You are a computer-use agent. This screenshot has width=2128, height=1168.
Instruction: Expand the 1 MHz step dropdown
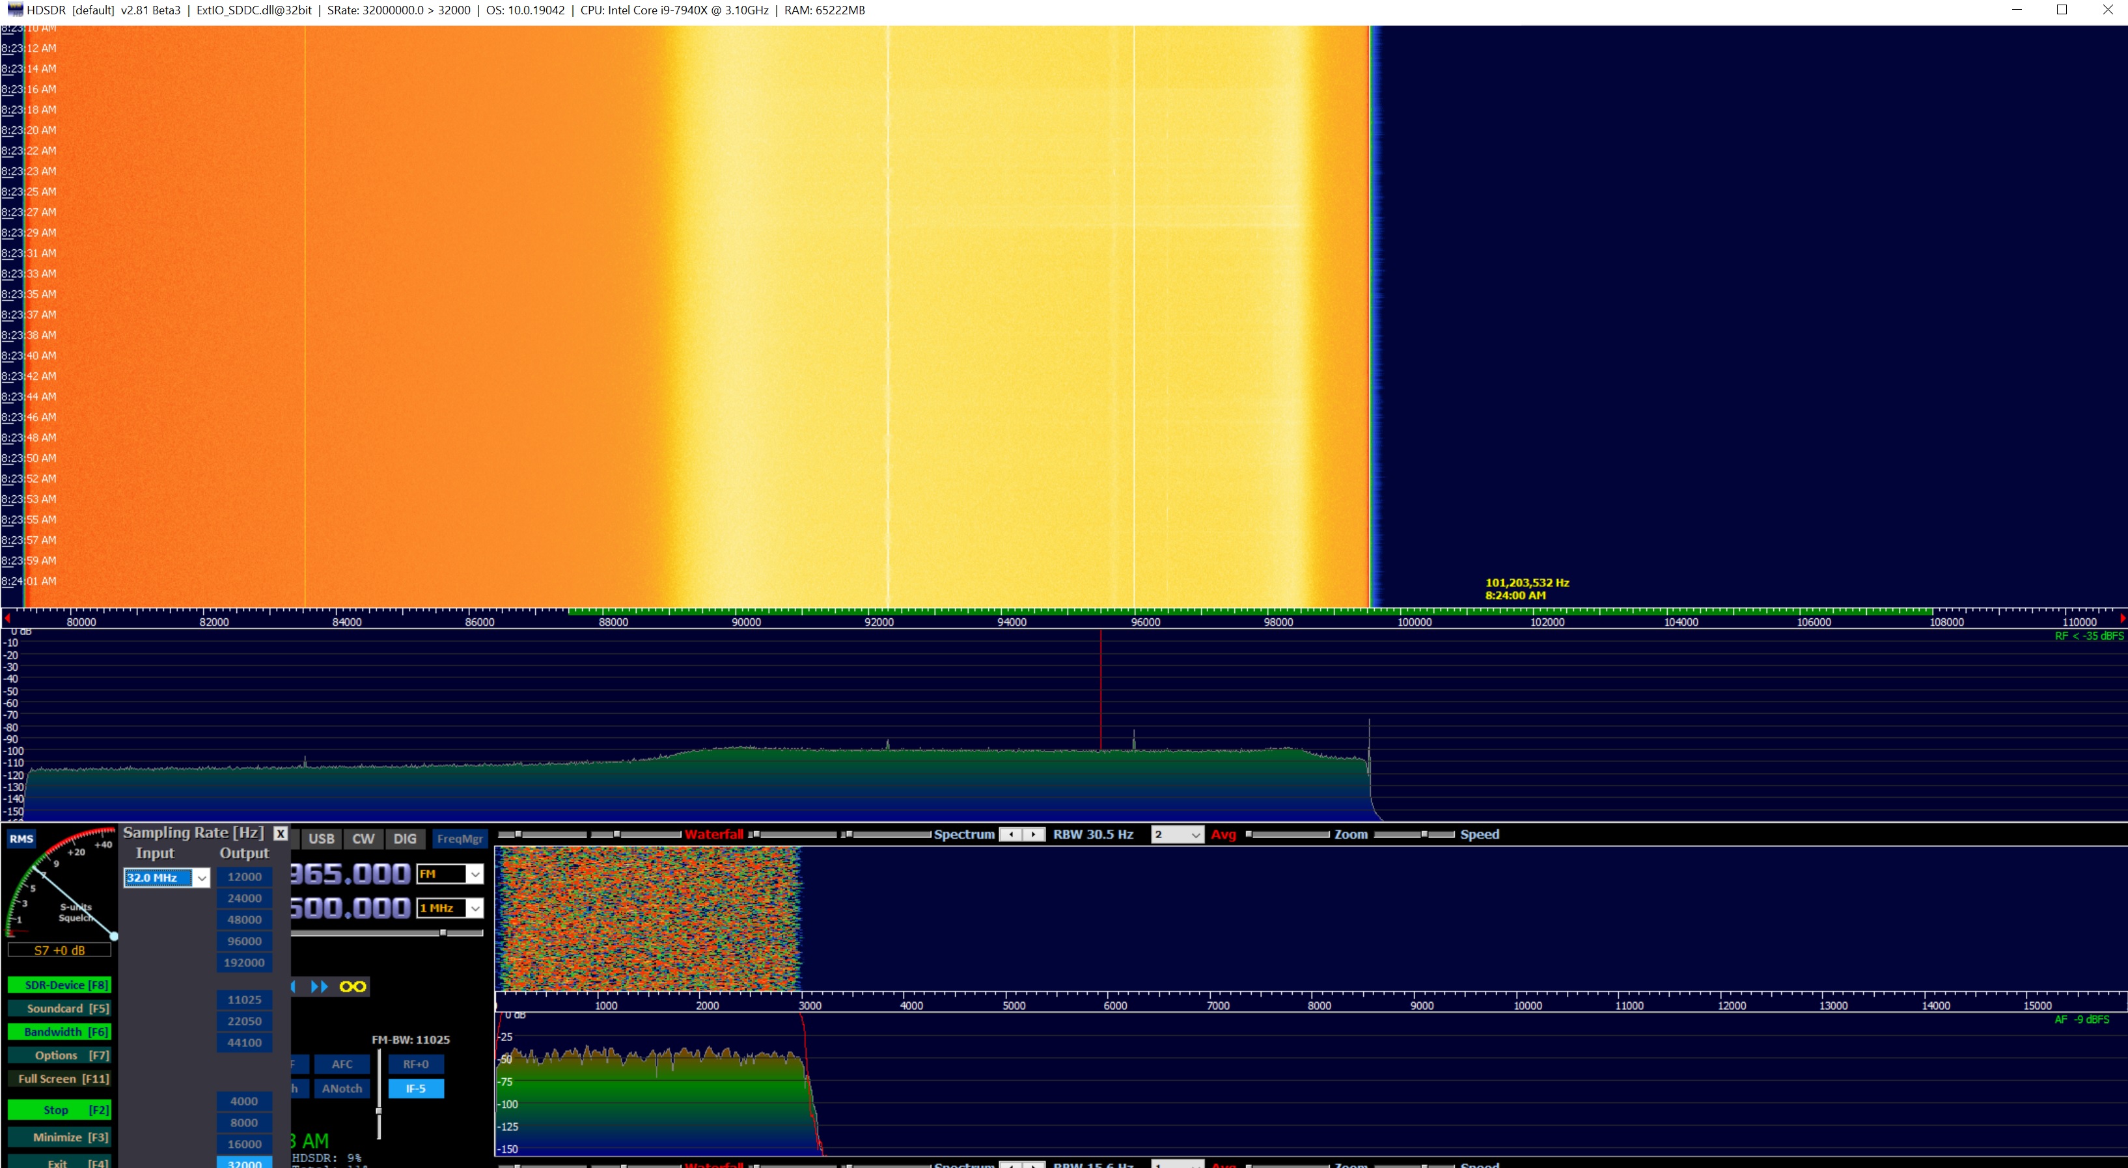[475, 908]
